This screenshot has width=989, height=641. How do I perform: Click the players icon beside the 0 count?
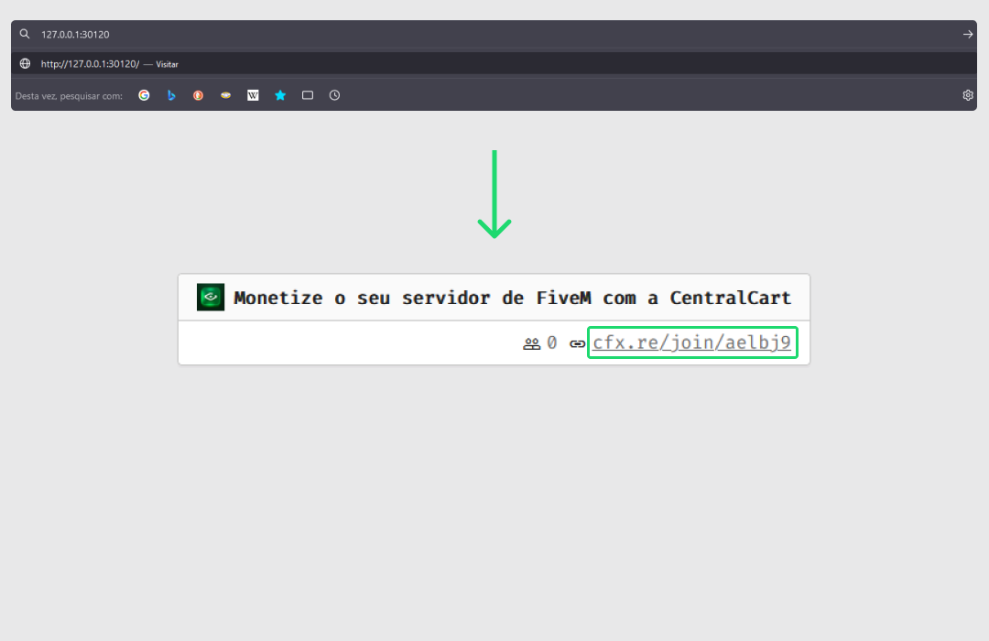click(x=532, y=343)
